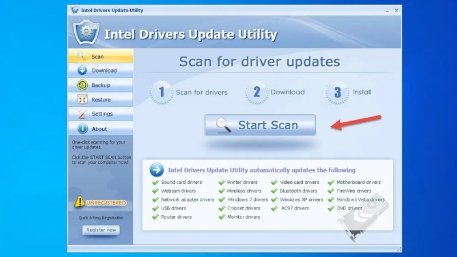This screenshot has height=257, width=457.
Task: Click 'Bluetooth drivers' text
Action: pos(298,191)
